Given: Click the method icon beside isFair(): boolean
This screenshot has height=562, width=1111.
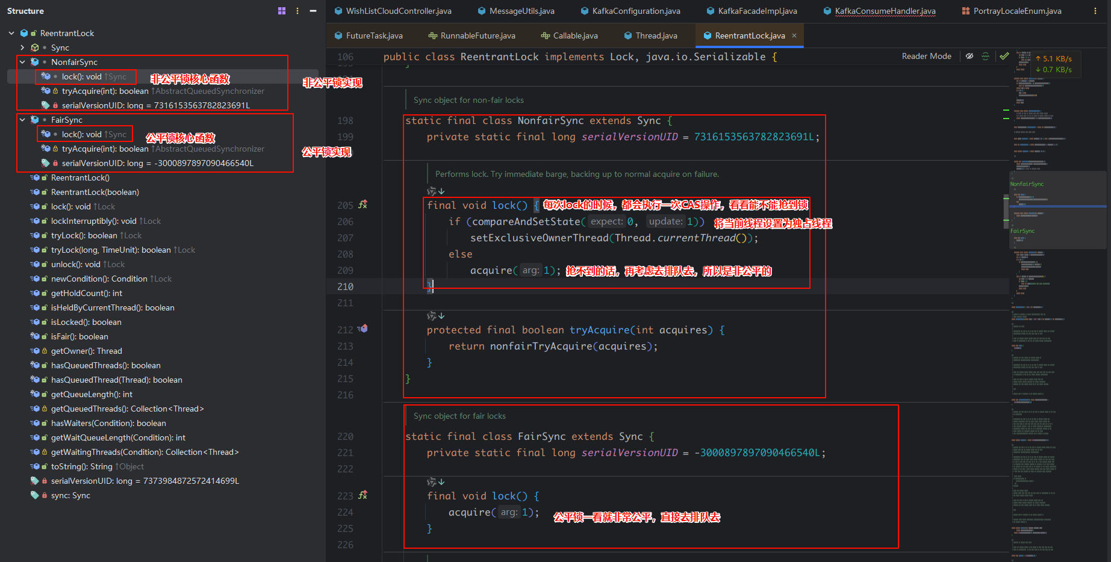Looking at the screenshot, I should (x=35, y=336).
